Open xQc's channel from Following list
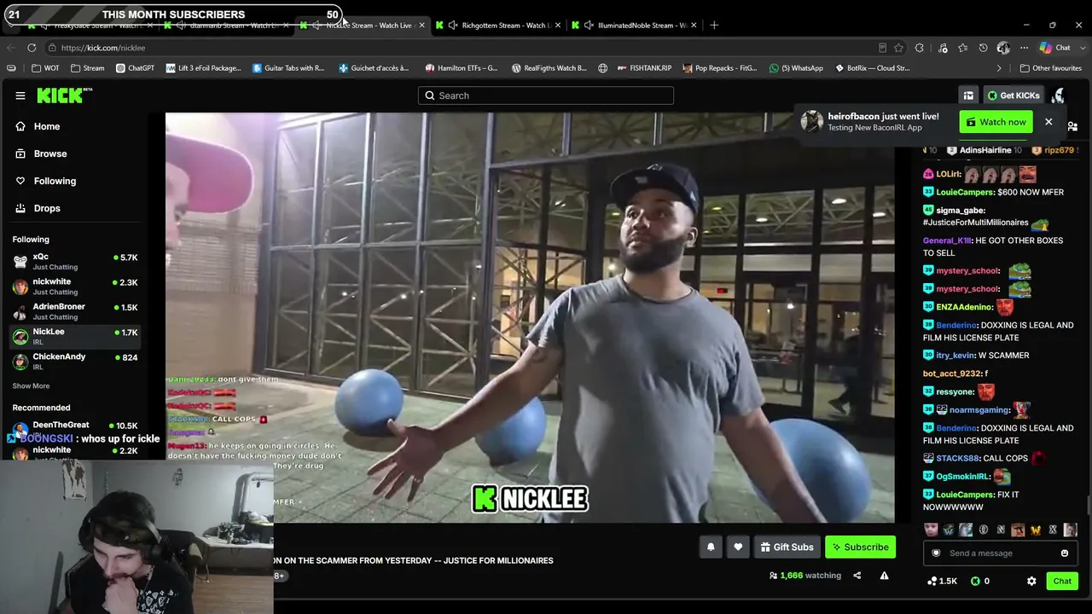 75,262
